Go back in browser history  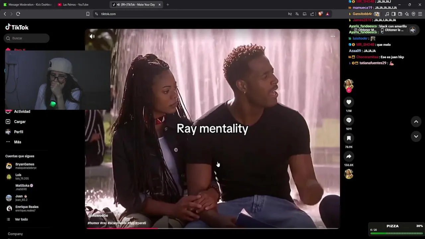click(5, 14)
